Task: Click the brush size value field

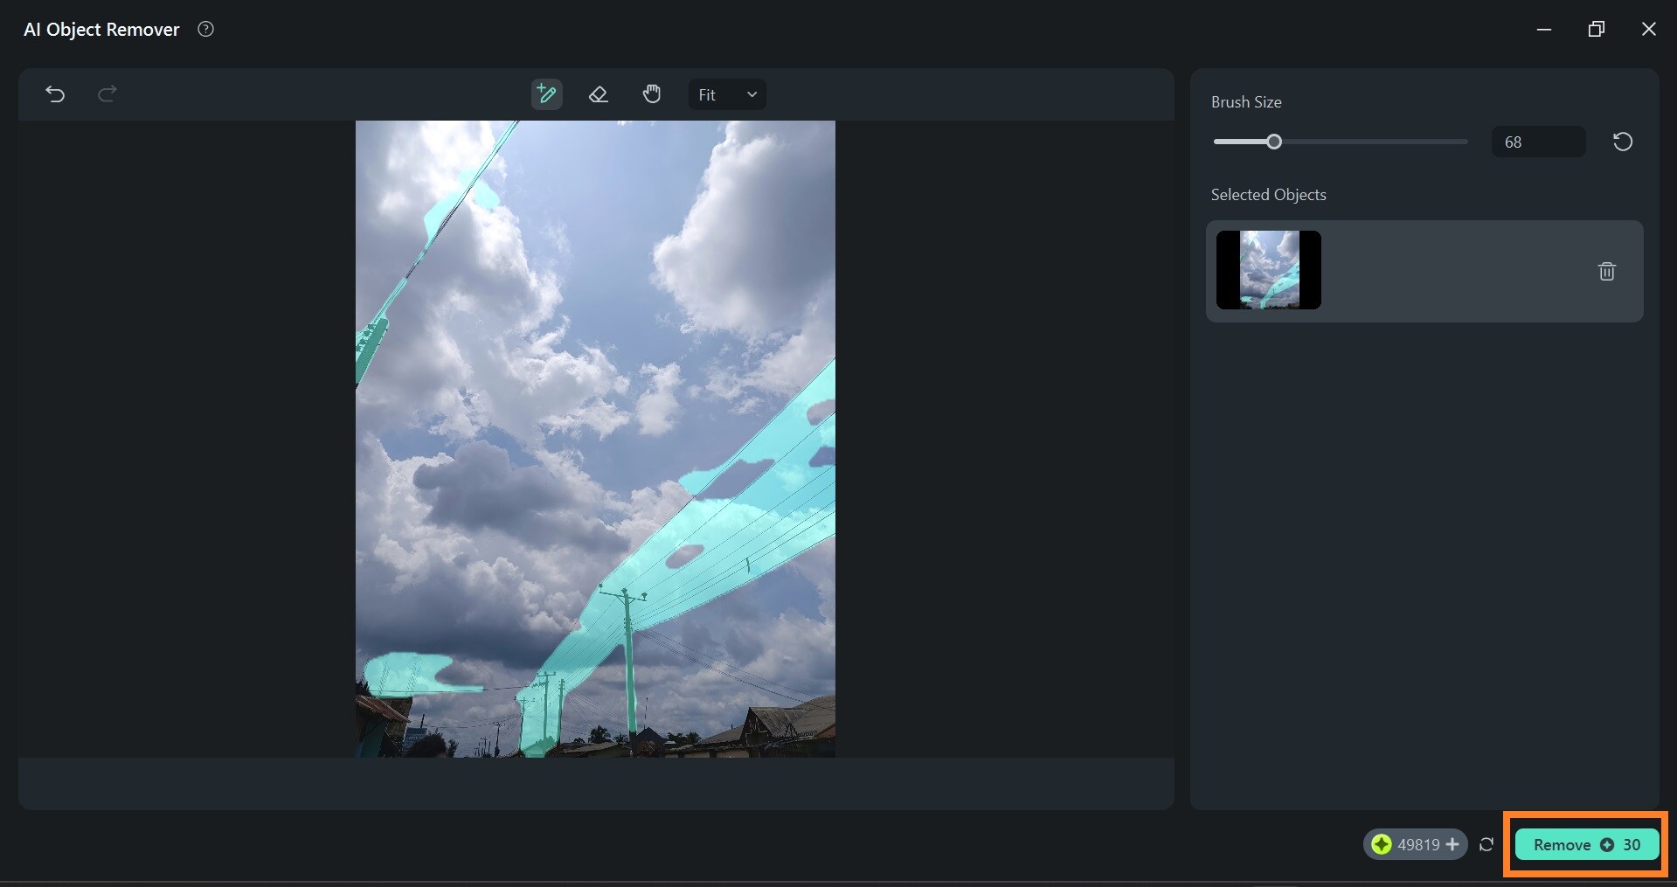Action: tap(1538, 142)
